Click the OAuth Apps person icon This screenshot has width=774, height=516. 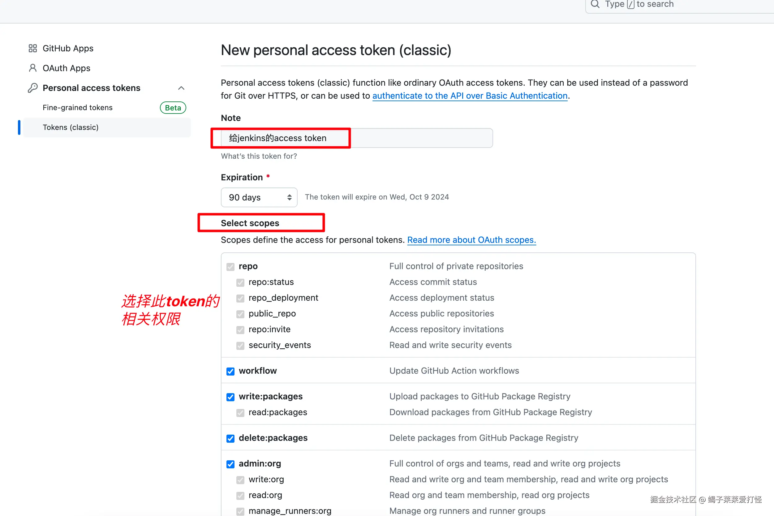(32, 68)
